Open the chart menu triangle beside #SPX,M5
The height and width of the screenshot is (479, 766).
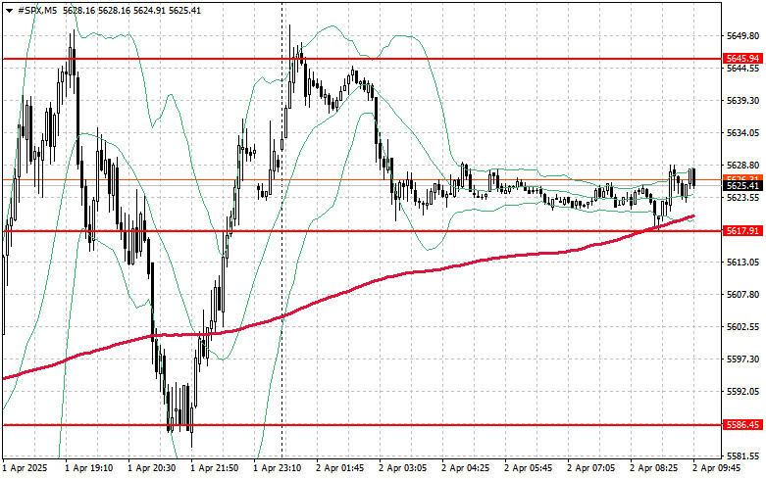[10, 11]
